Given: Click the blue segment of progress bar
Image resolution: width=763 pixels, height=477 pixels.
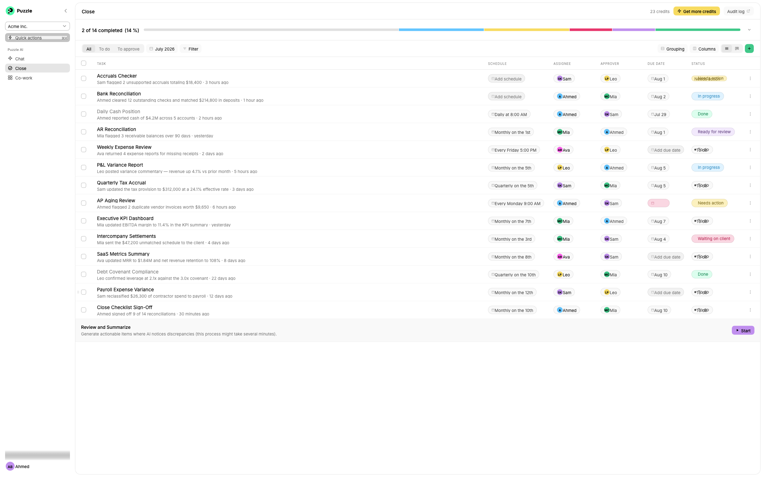Looking at the screenshot, I should (x=441, y=30).
